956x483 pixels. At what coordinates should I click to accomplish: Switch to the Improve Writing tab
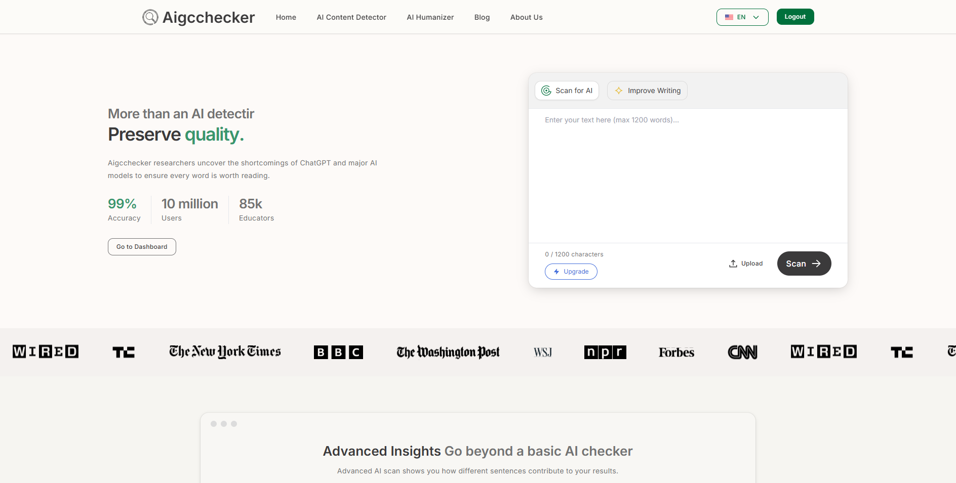(647, 91)
